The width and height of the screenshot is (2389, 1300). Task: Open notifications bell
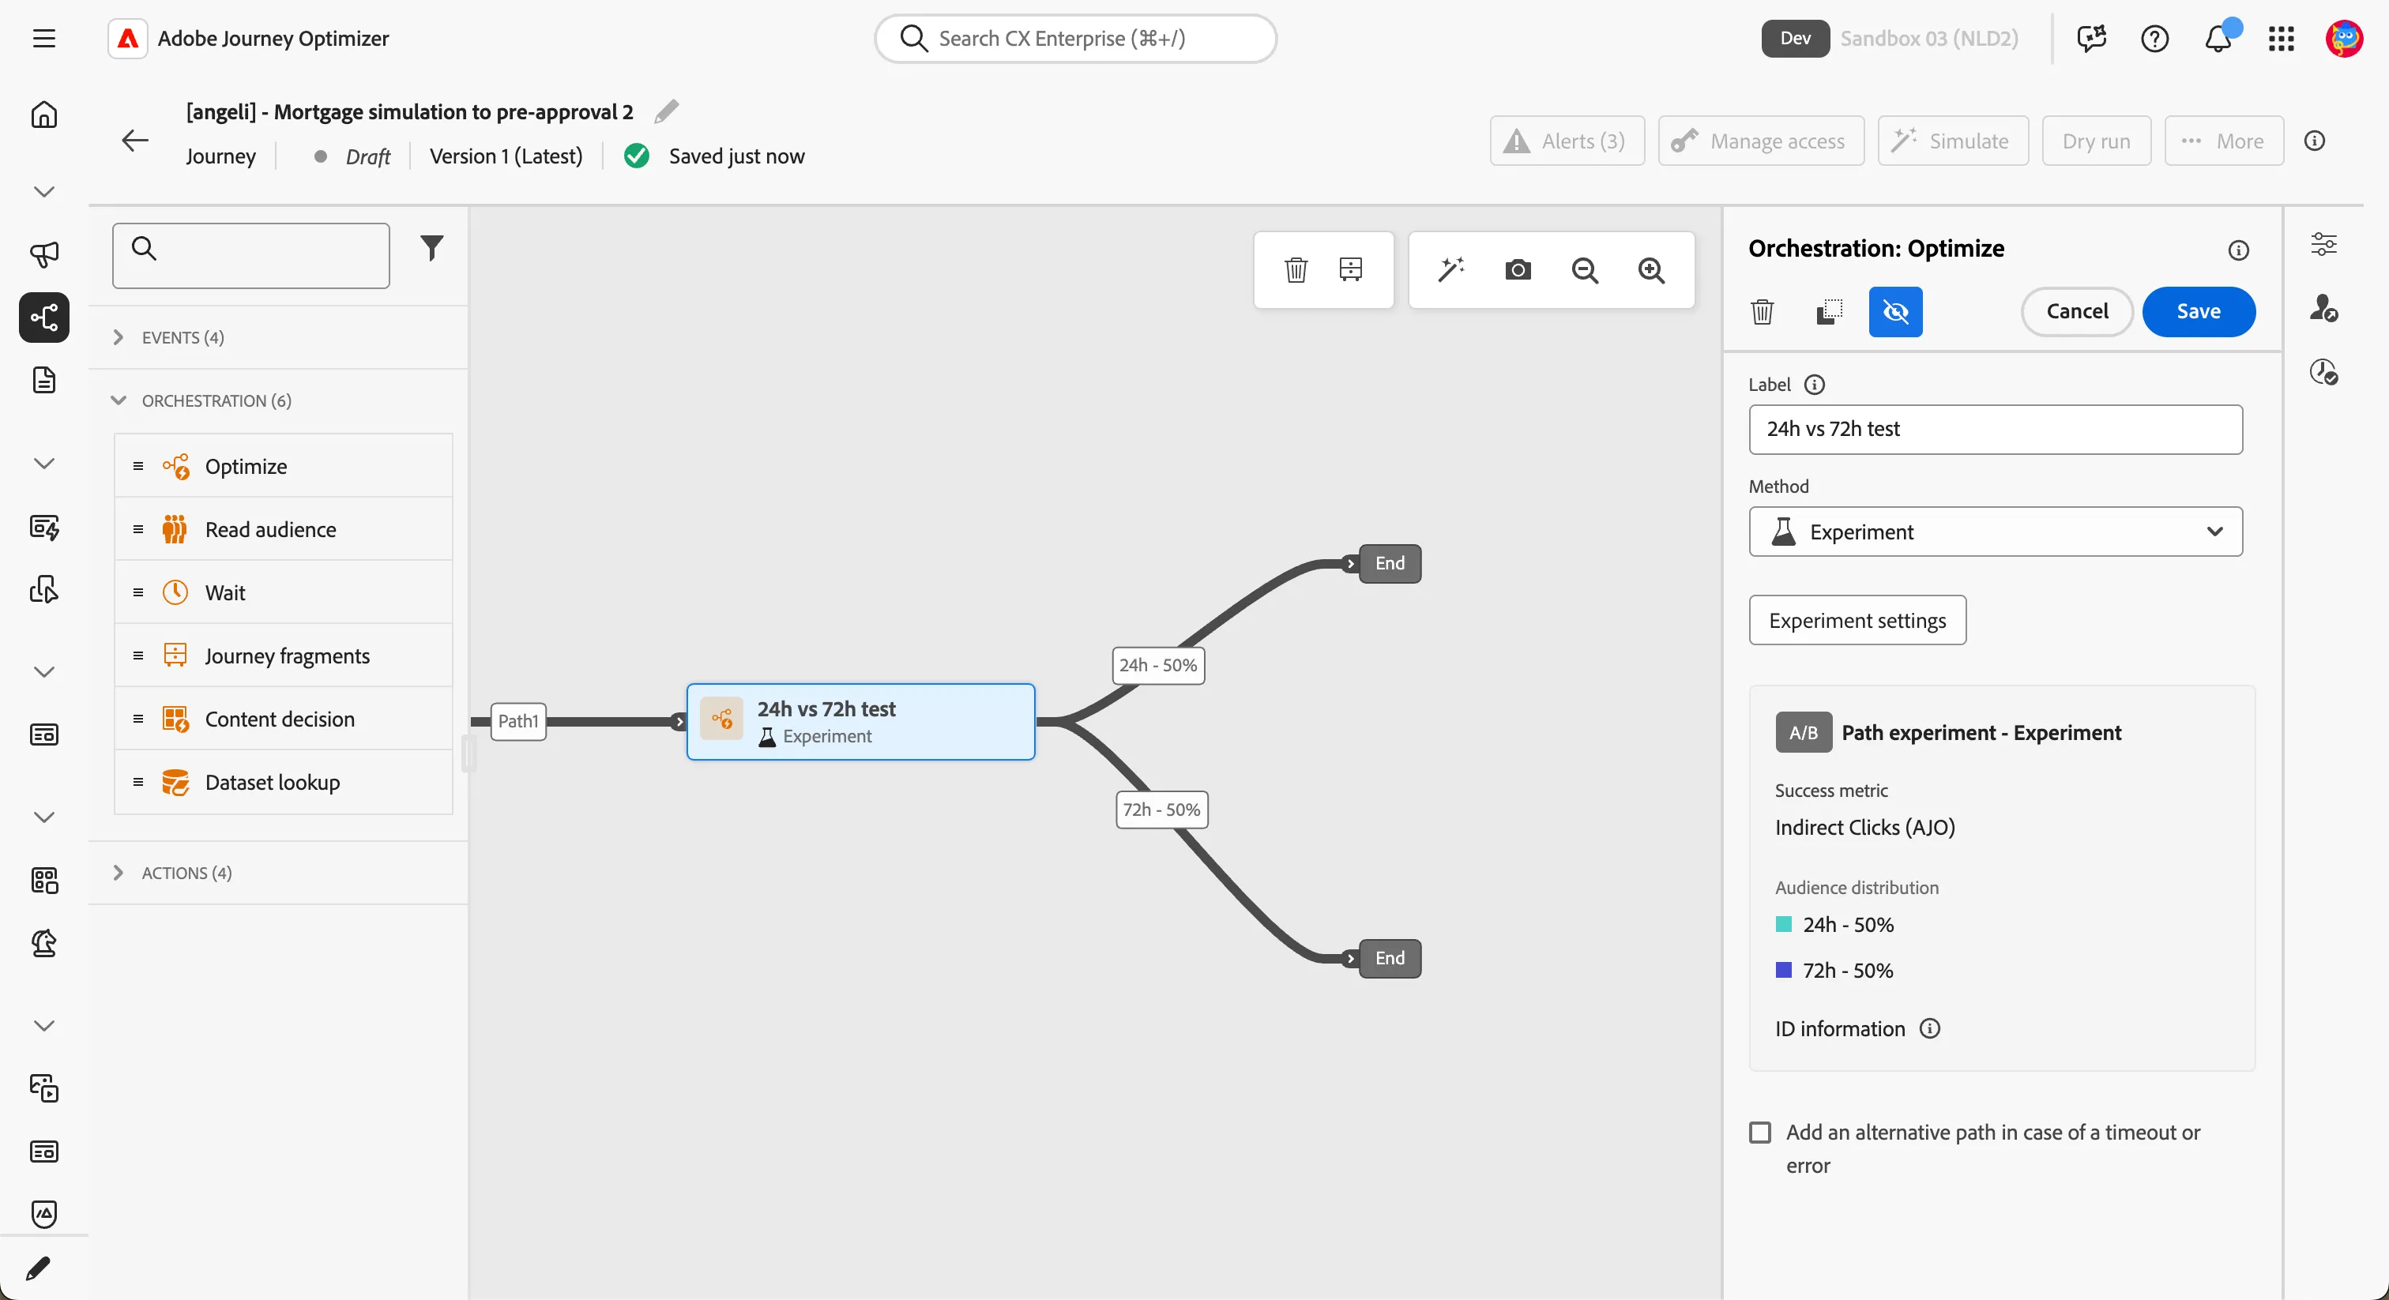2218,38
